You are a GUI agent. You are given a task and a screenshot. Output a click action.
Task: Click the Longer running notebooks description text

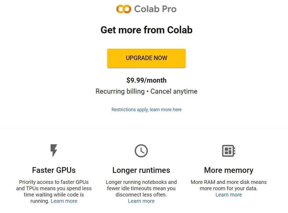tap(141, 188)
